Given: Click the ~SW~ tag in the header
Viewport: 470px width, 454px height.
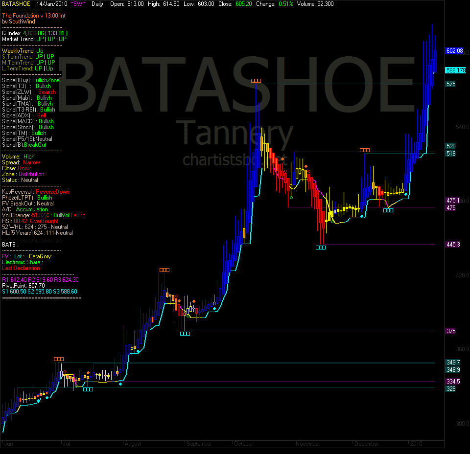Looking at the screenshot, I should click(78, 4).
